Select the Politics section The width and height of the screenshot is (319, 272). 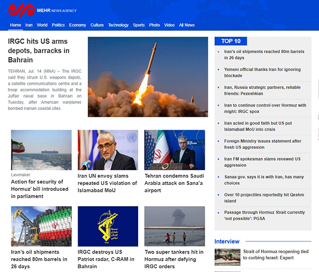(x=58, y=25)
